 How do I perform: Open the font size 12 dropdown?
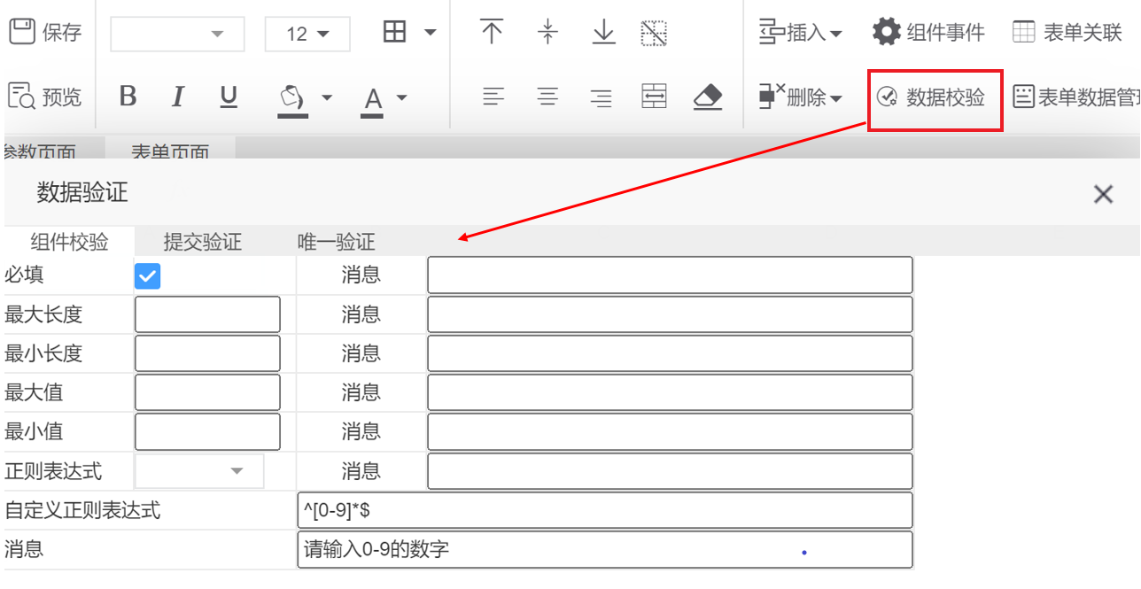point(307,35)
